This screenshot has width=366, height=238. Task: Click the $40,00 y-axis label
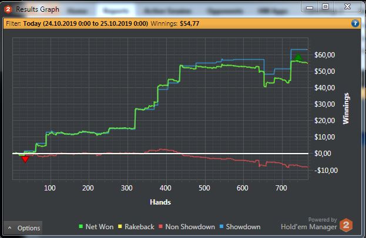324,88
